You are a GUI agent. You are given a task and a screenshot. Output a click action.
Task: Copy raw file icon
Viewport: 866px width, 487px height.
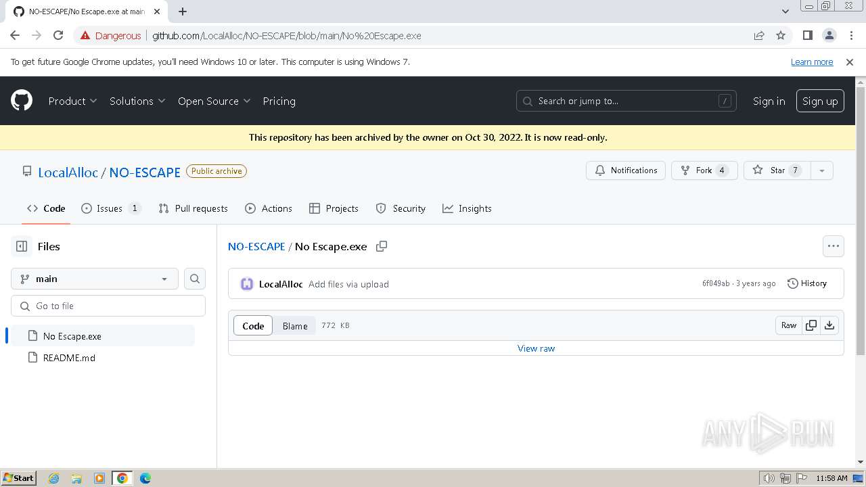(x=811, y=325)
